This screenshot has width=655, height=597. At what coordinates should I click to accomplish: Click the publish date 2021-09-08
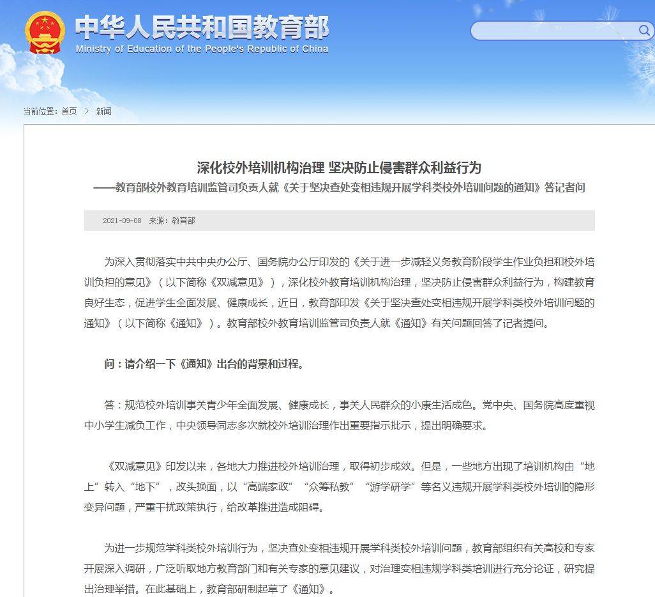[122, 221]
